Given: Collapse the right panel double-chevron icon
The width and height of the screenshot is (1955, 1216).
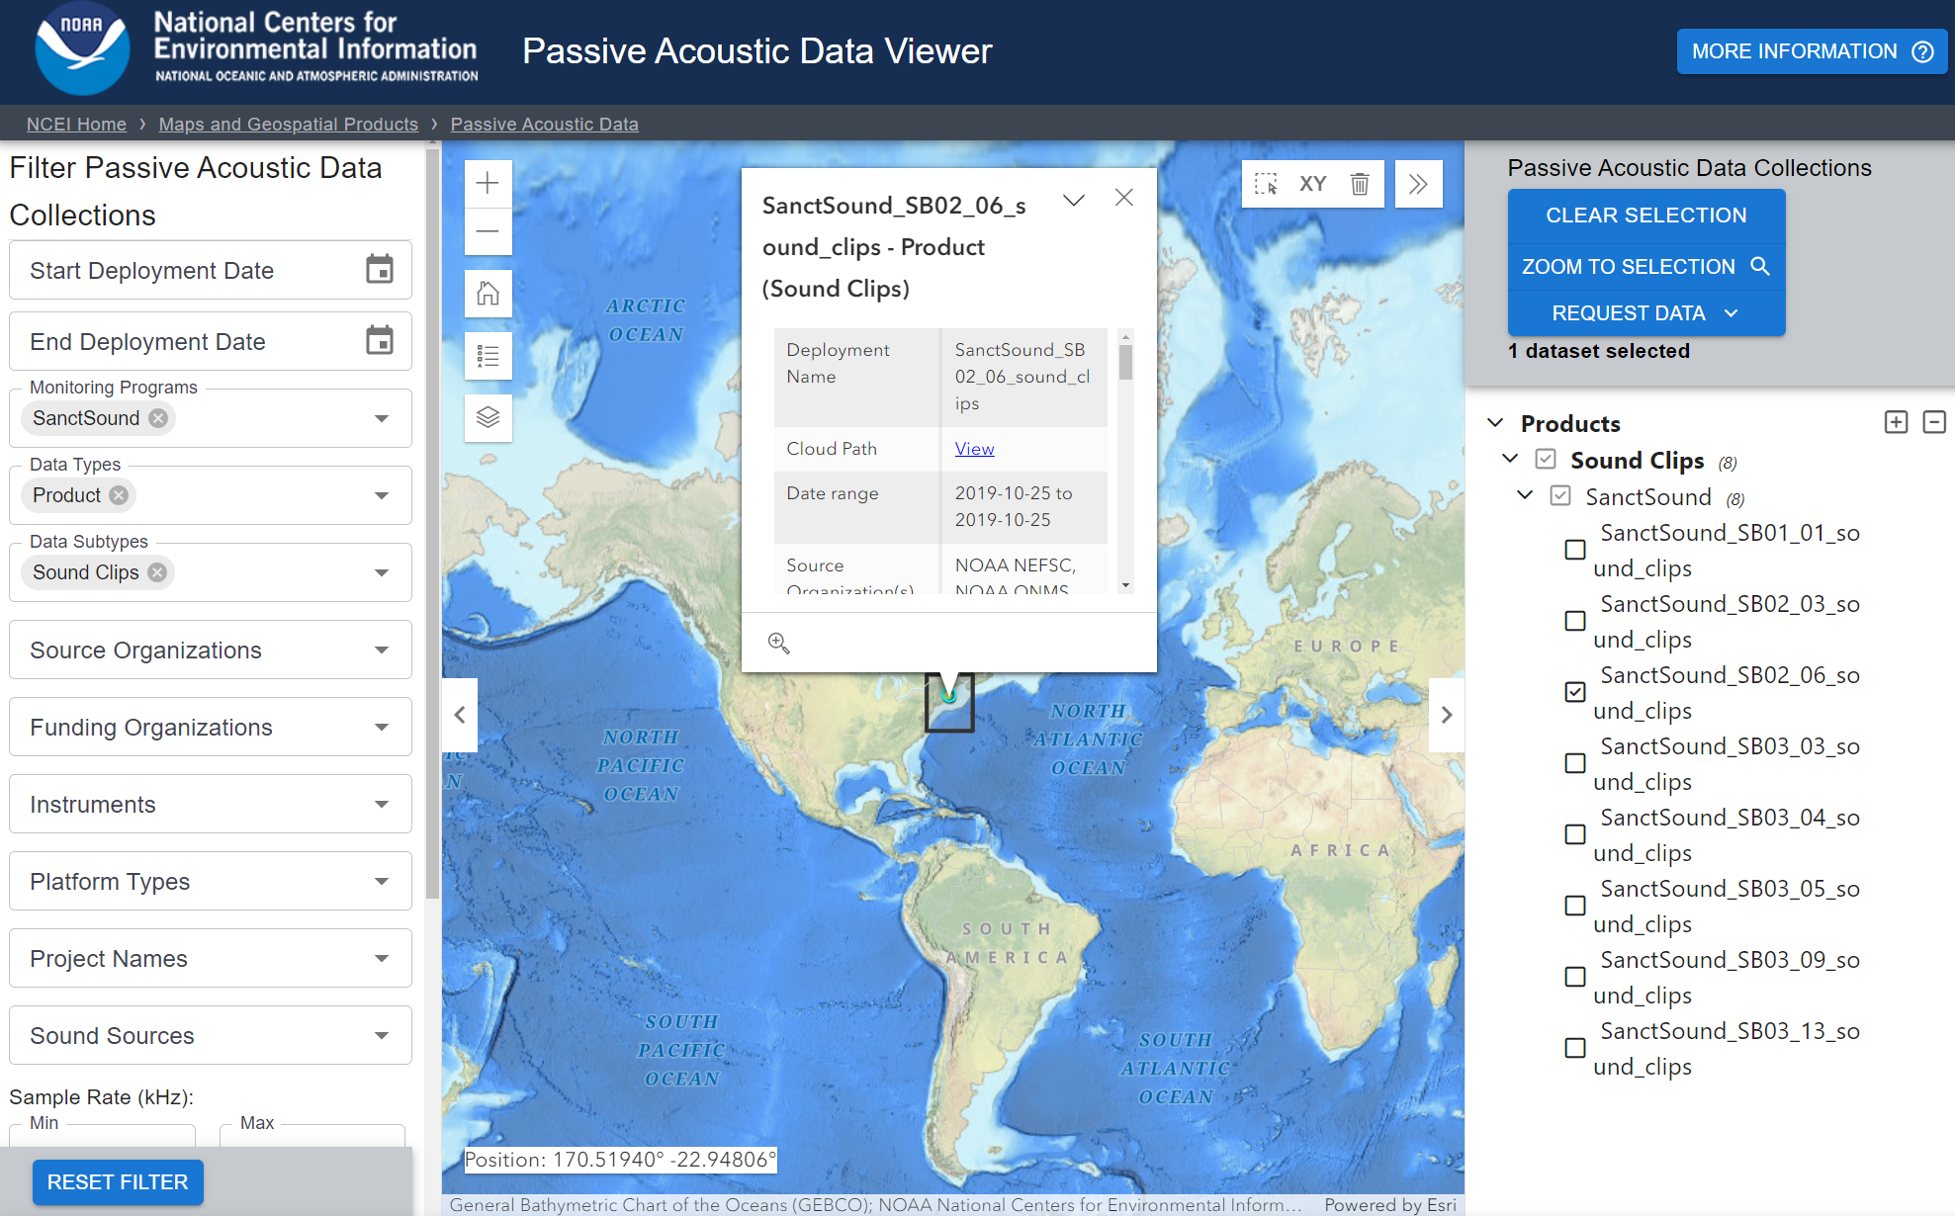Looking at the screenshot, I should (1418, 184).
